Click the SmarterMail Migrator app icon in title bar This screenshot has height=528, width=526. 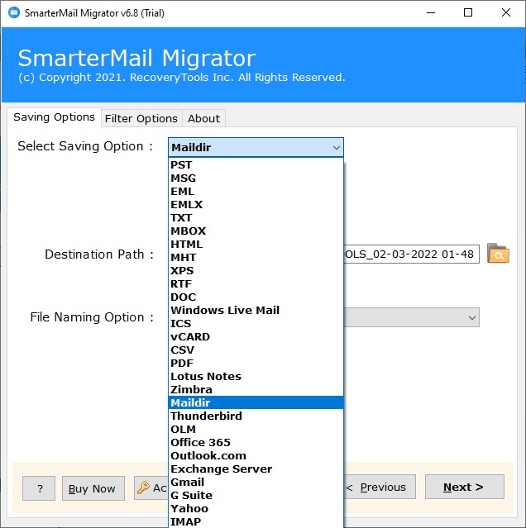click(14, 12)
